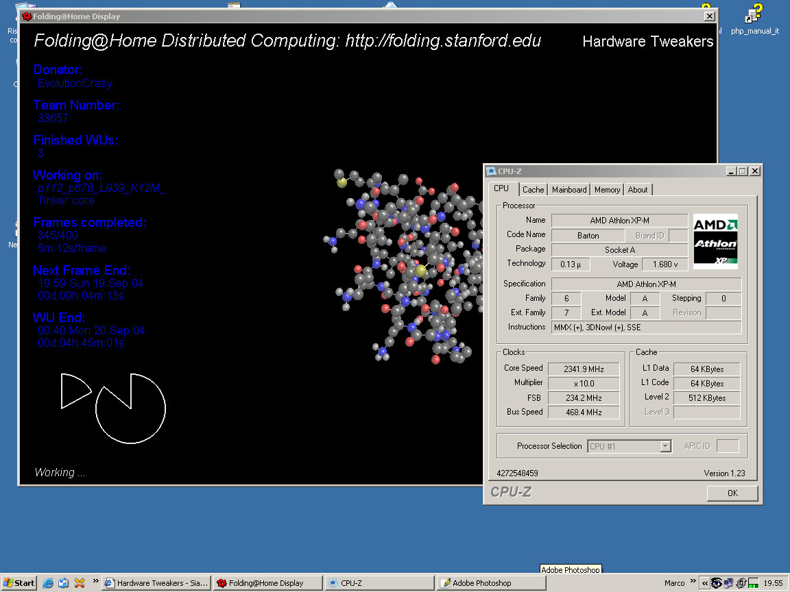Viewport: 790px width, 592px height.
Task: Click Multiplier value x 10.0
Action: 584,384
